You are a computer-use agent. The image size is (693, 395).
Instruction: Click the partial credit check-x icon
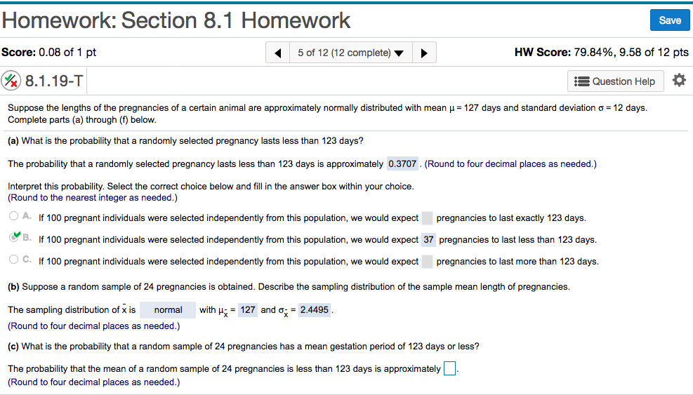tap(11, 81)
